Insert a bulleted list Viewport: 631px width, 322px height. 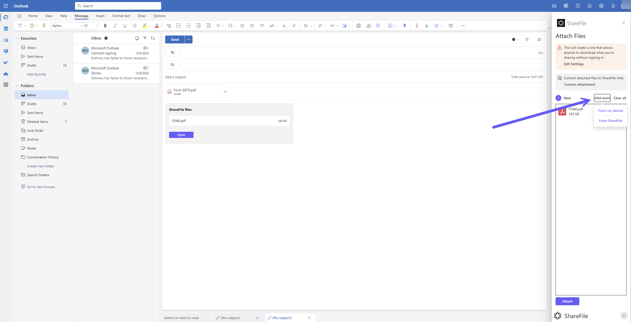[x=179, y=26]
